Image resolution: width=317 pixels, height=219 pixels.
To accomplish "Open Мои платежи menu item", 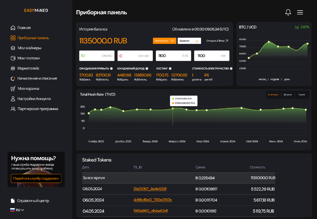I will [29, 58].
